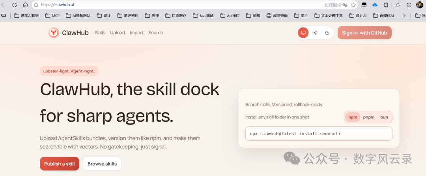Open the 设计AI bookmark folder
The height and width of the screenshot is (176, 426).
358,16
